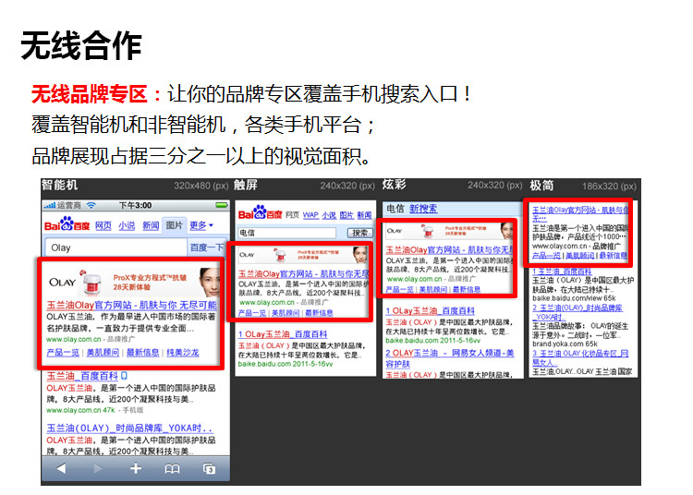Click baike.baidu.com/view 65k text in 极简
Screen dimensions: 693x495
point(574,298)
